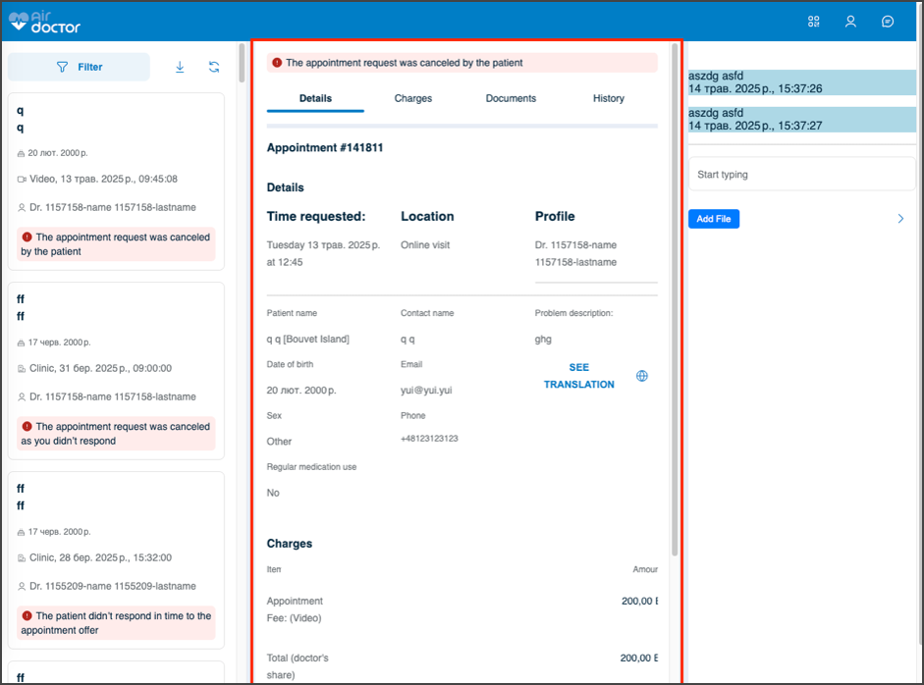
Task: Switch to the Charges tab
Action: click(x=412, y=98)
